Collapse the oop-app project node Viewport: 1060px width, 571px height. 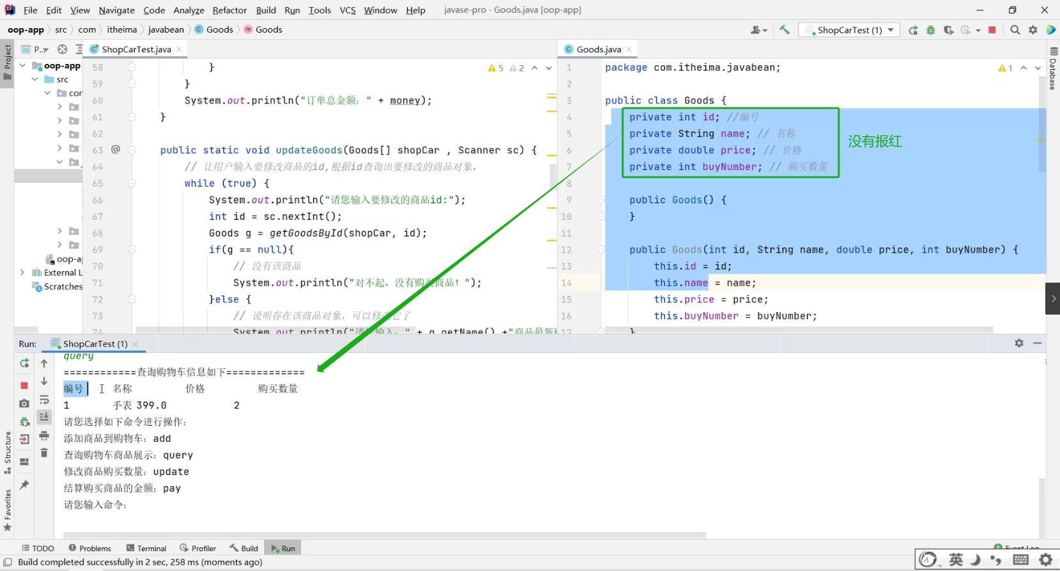click(22, 65)
